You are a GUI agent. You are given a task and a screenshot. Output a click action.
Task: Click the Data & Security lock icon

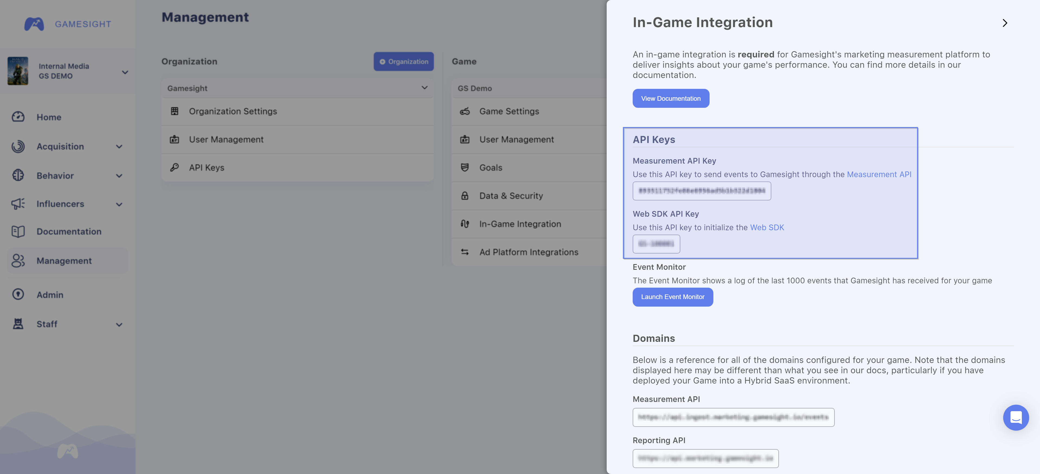pyautogui.click(x=465, y=195)
